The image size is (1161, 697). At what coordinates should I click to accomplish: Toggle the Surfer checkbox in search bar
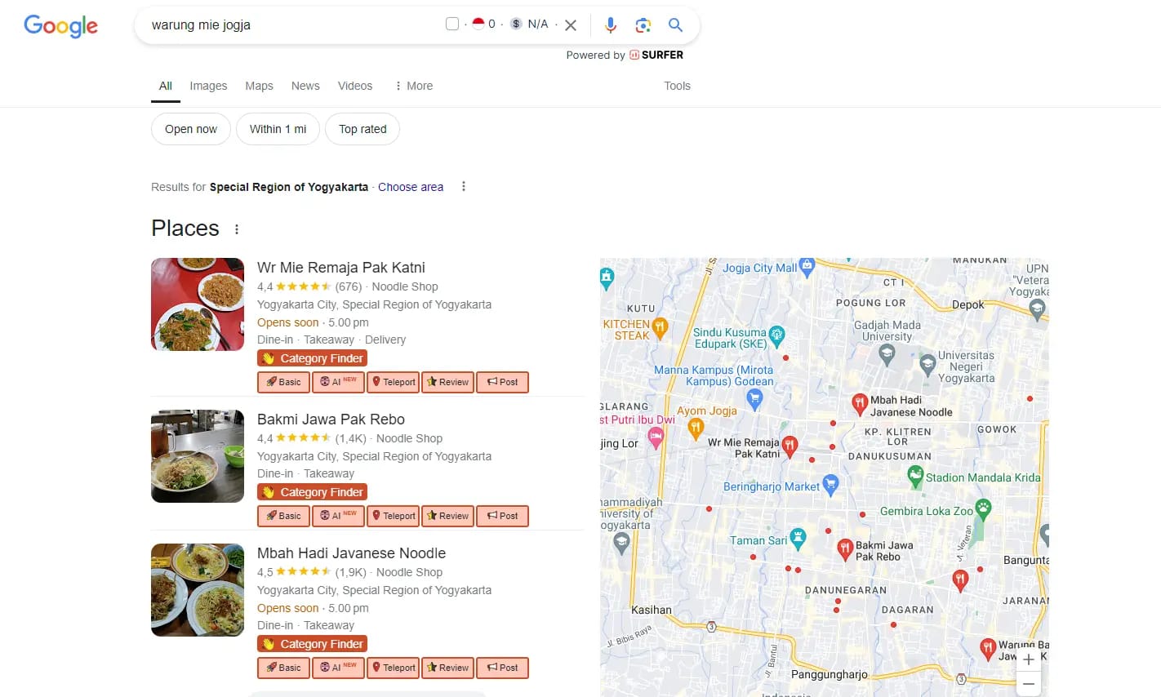tap(452, 24)
